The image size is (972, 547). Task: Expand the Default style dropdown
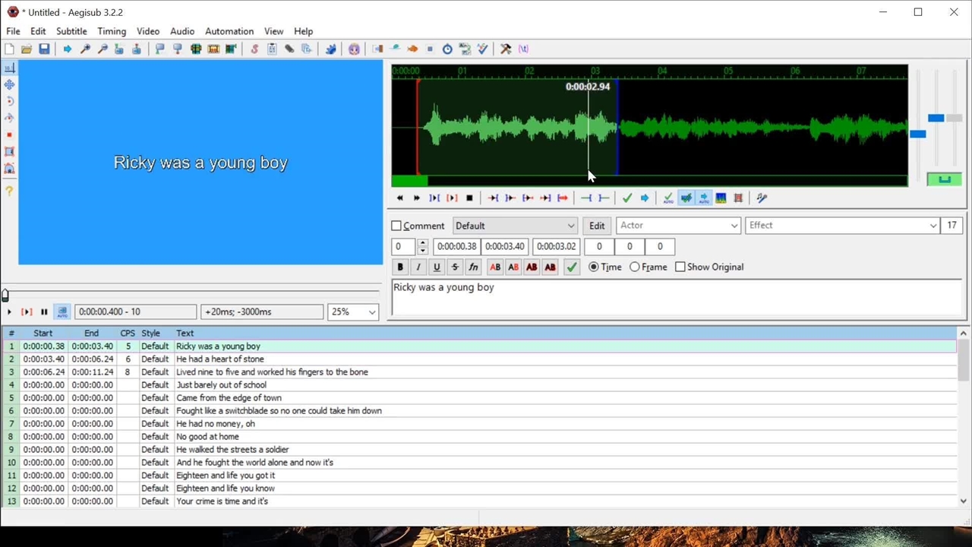pyautogui.click(x=570, y=226)
